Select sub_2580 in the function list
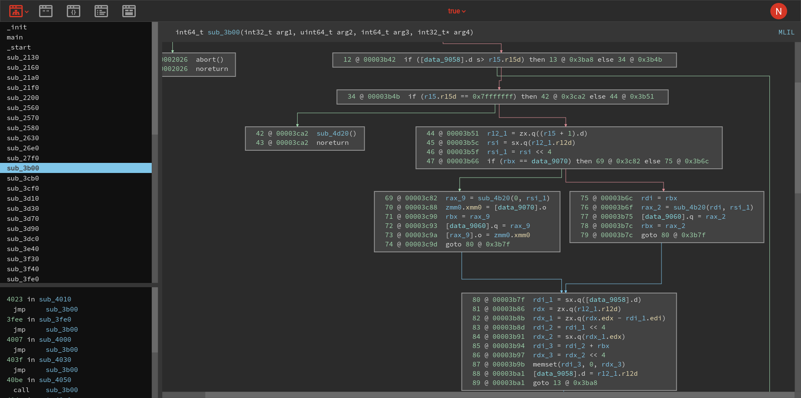This screenshot has height=398, width=801. [76, 128]
